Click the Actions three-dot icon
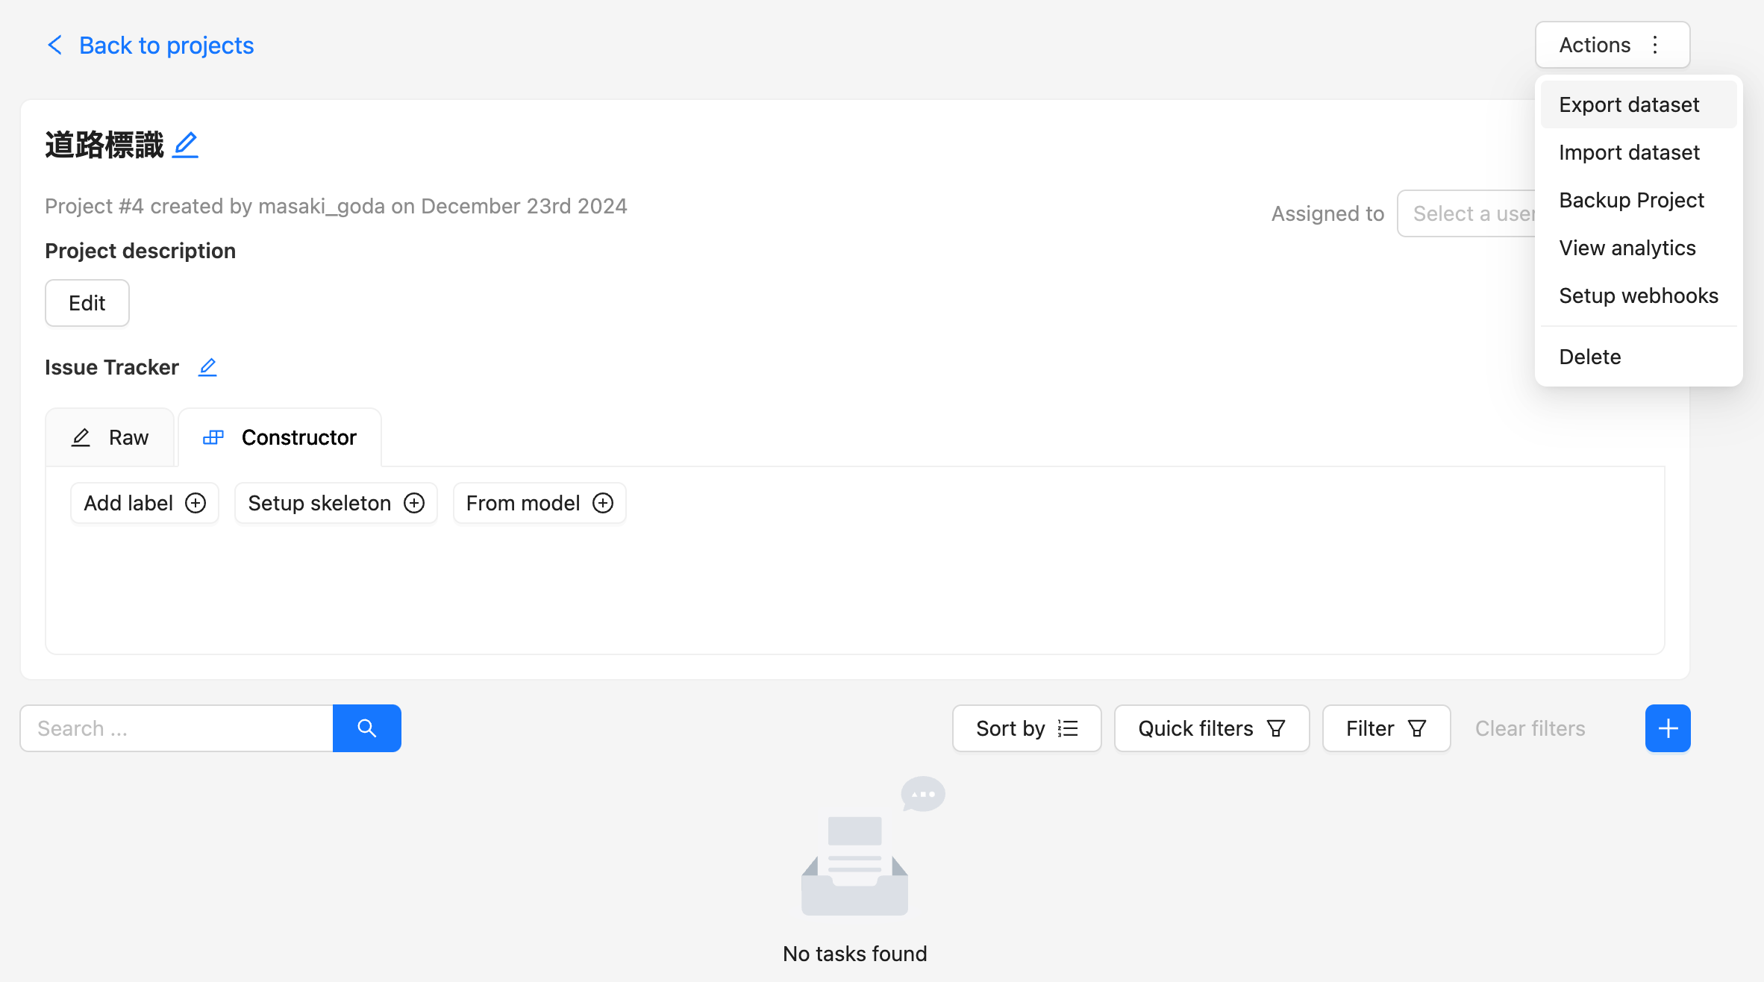 coord(1655,46)
